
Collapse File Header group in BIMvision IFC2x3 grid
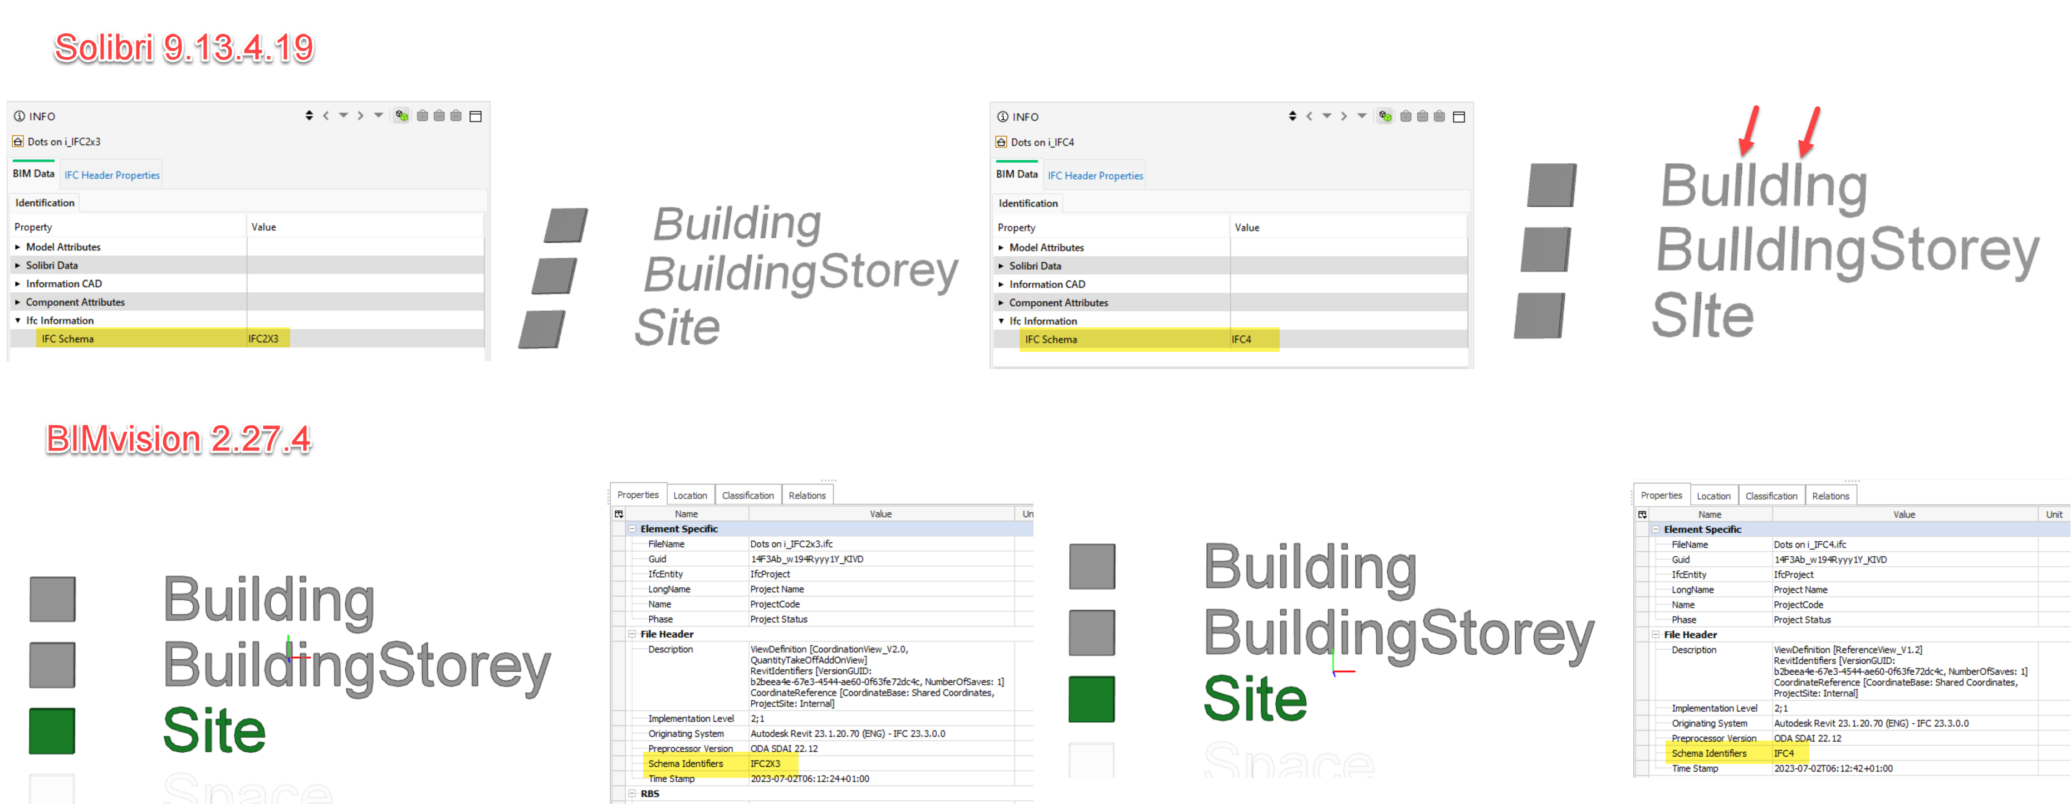click(x=632, y=634)
